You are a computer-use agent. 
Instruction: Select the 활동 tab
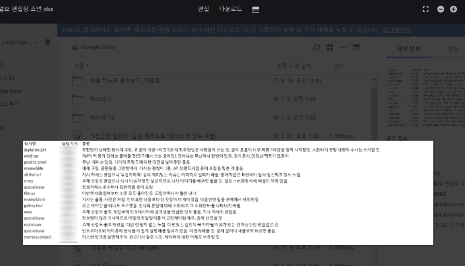pos(453,49)
